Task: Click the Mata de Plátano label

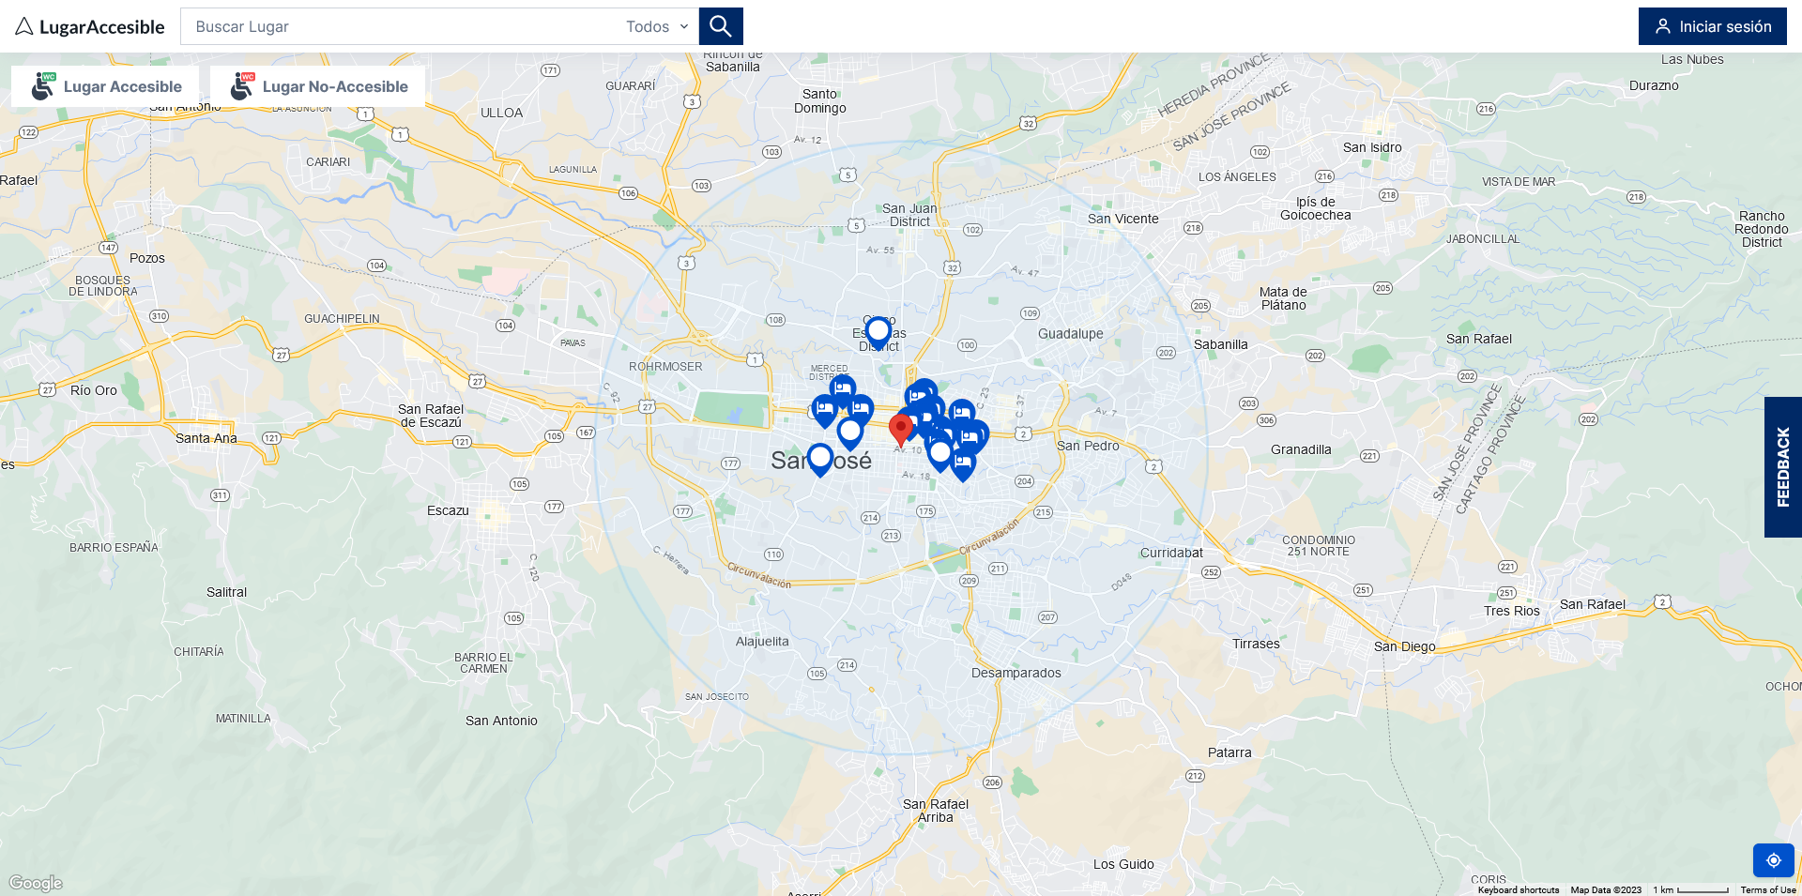Action: point(1283,298)
